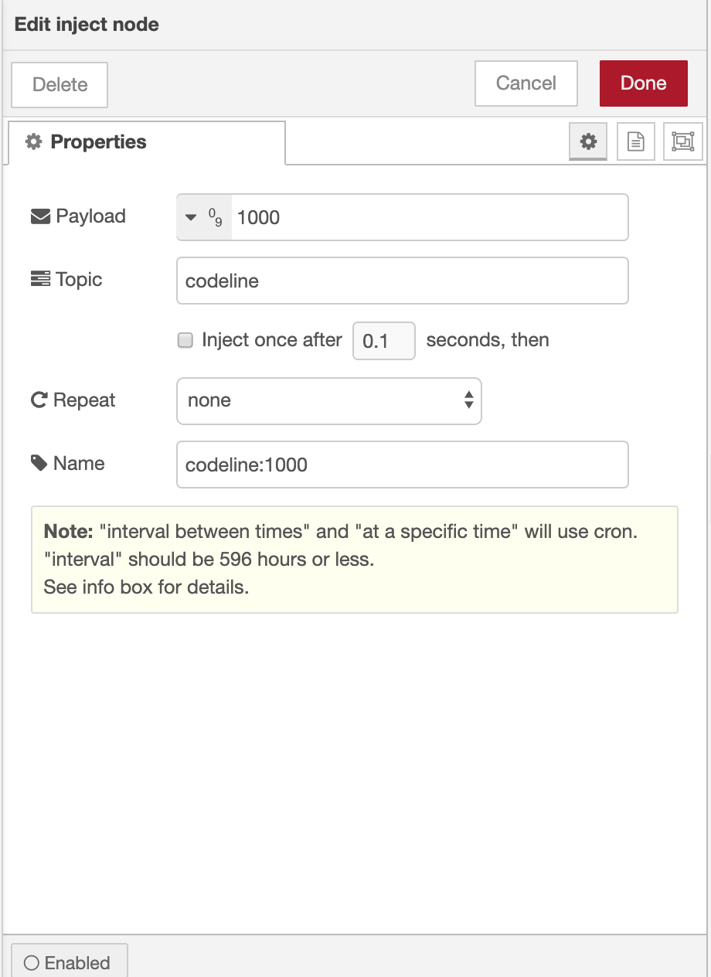Expand the Repeat dropdown set to none
The image size is (711, 977).
click(328, 400)
